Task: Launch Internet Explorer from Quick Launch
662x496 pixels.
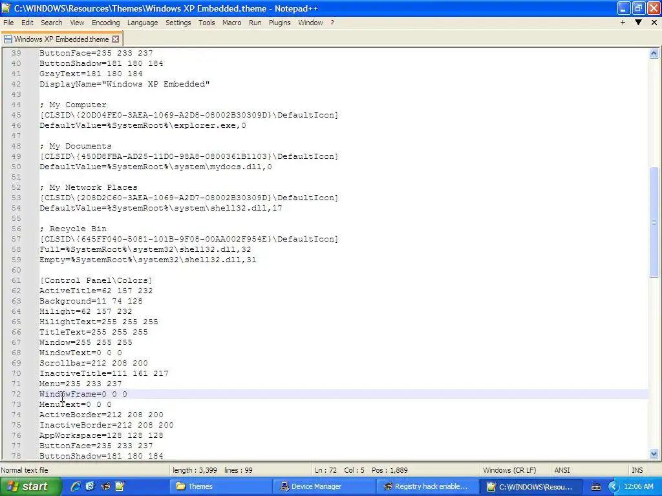Action: 76,486
